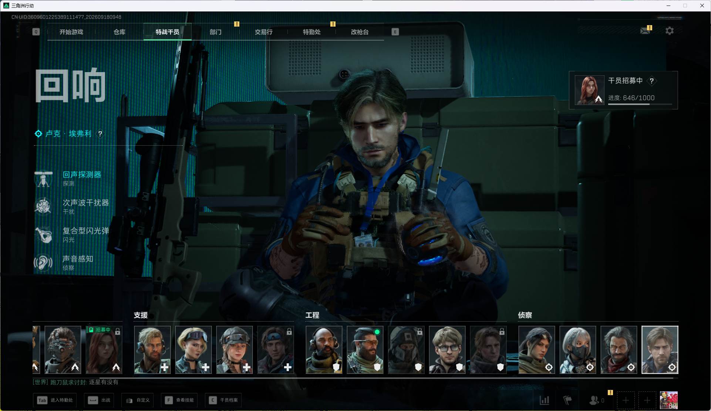Screen dimensions: 711x411
Task: Select the locked fifth engineer operator
Action: pyautogui.click(x=488, y=350)
